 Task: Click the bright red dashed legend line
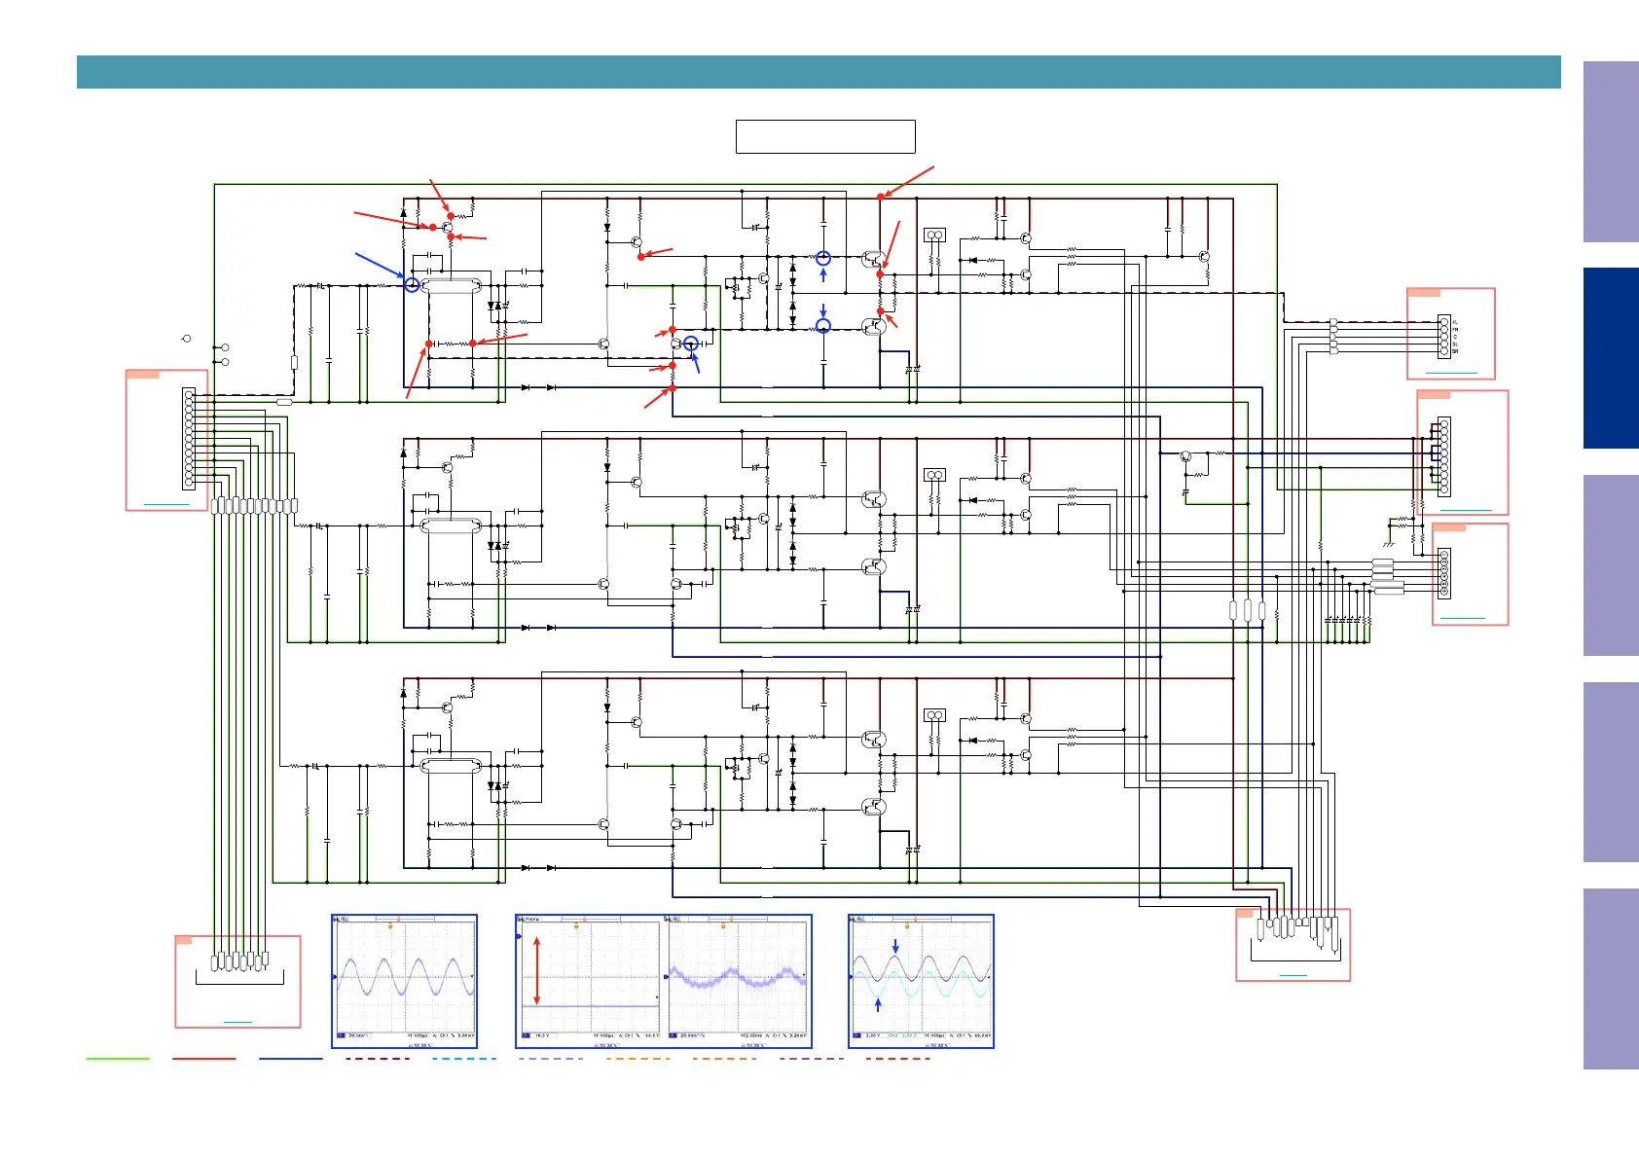click(898, 1058)
